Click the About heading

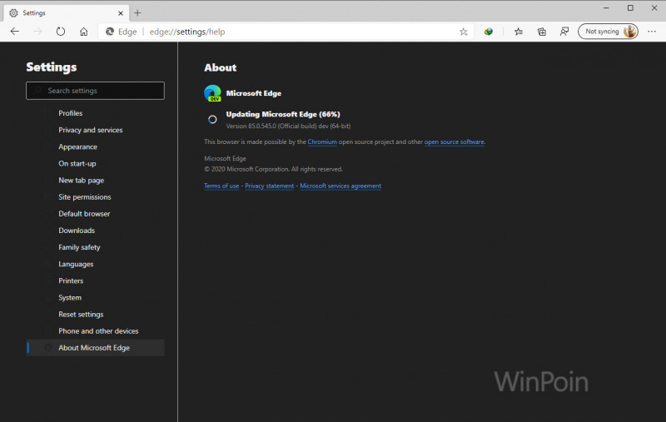[x=220, y=67]
